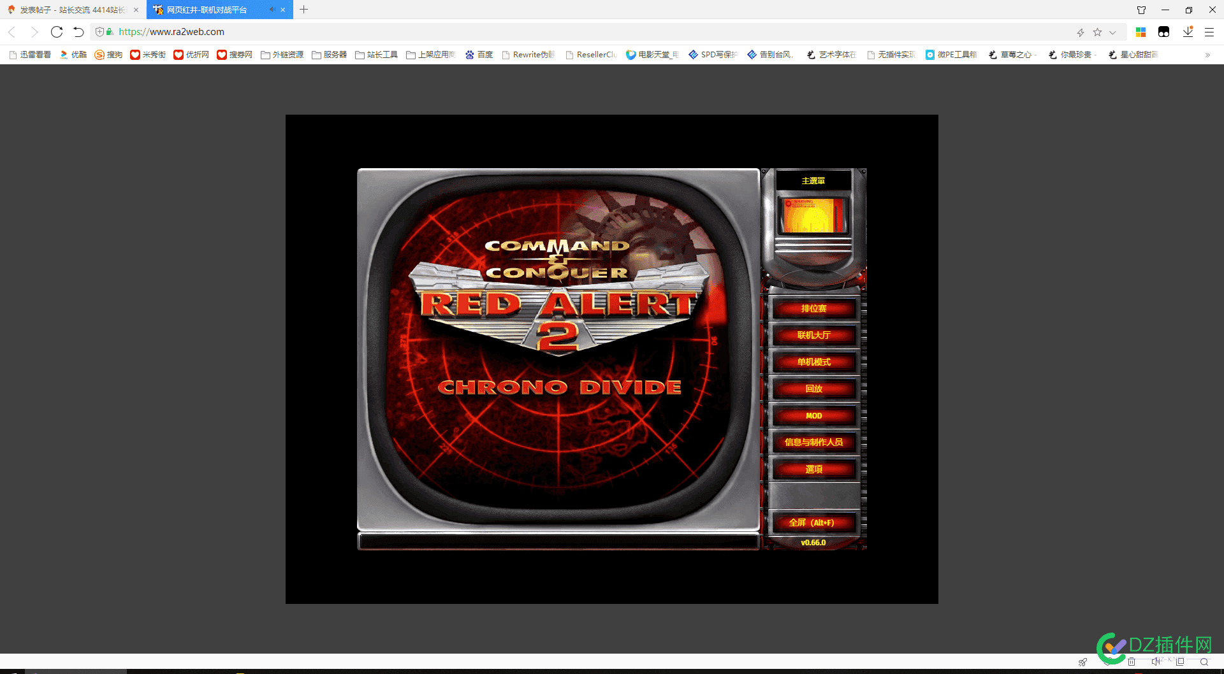1224x674 pixels.
Task: Click the trash bin status bar icon
Action: (1132, 662)
